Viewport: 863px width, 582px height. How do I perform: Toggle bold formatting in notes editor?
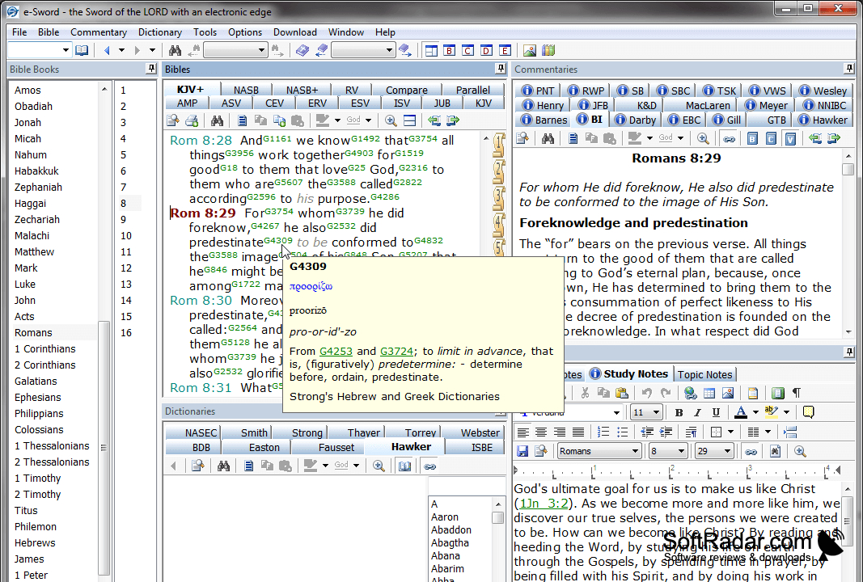tap(679, 412)
